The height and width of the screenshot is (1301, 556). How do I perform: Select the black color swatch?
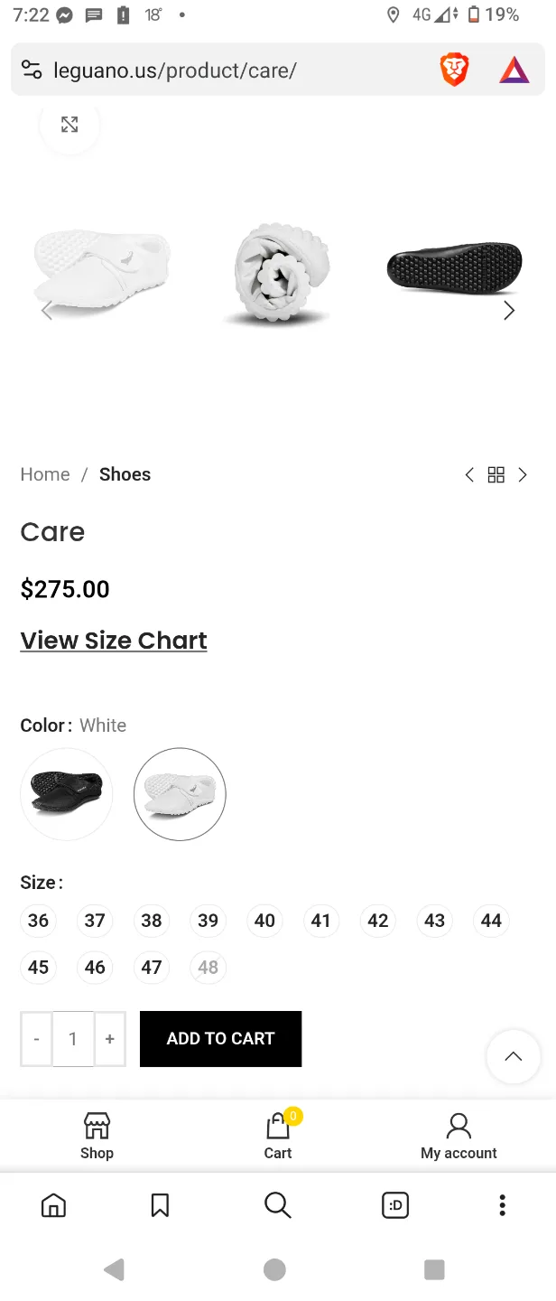pos(67,794)
